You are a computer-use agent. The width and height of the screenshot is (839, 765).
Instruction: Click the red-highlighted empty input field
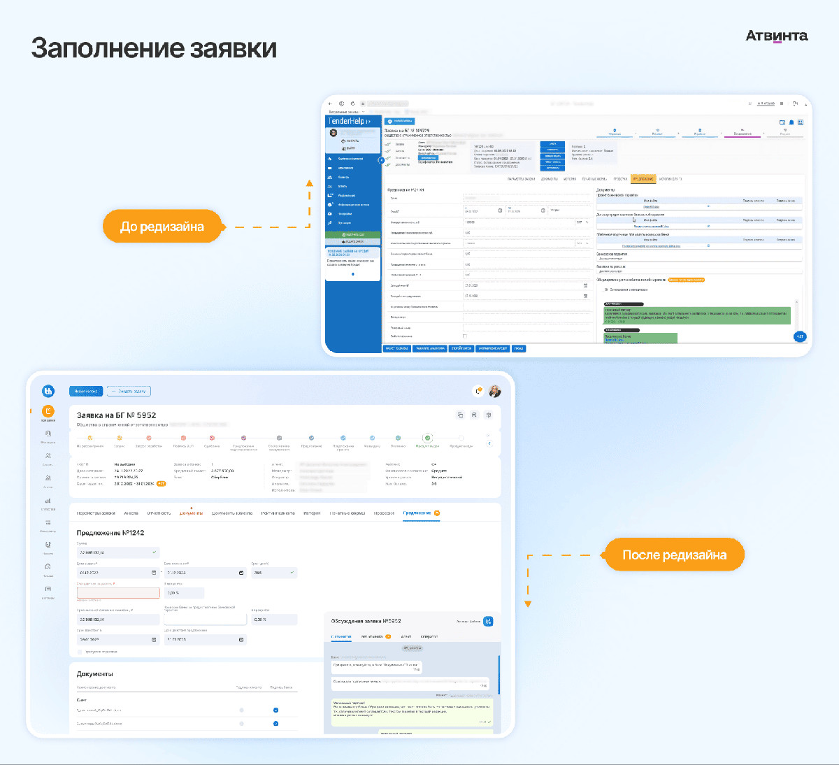pos(118,593)
